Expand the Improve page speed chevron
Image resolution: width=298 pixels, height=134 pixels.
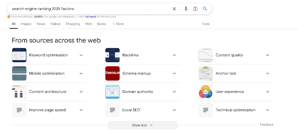(81, 110)
